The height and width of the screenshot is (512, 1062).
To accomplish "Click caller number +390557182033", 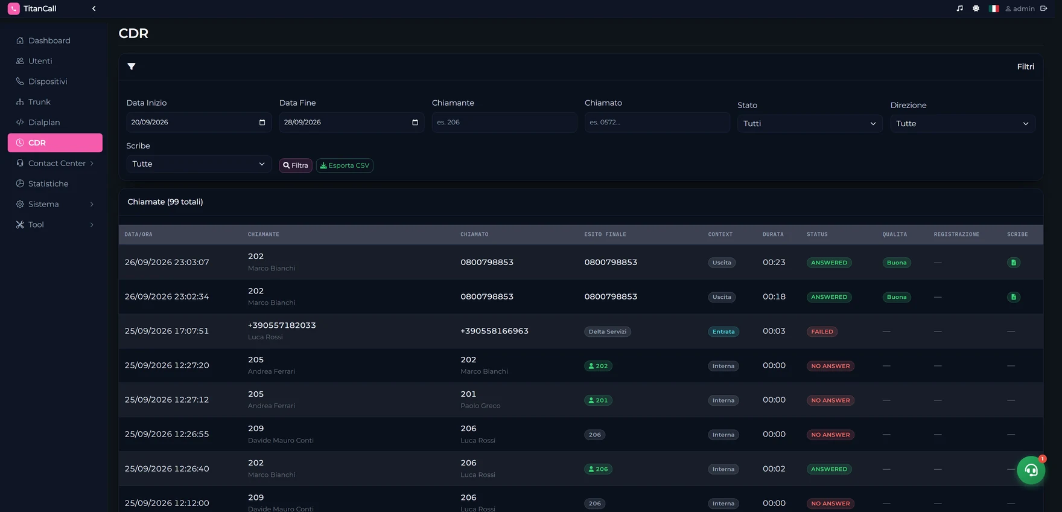I will point(282,325).
